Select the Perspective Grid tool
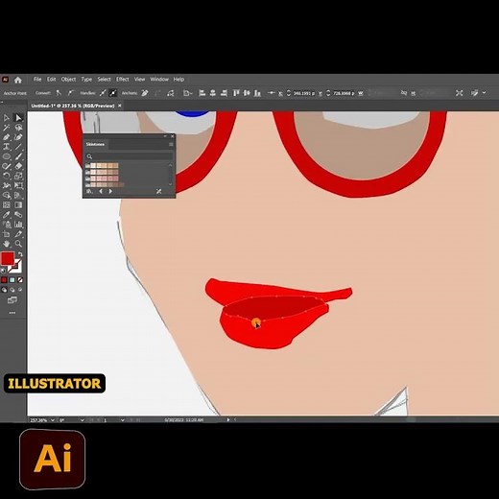This screenshot has width=499, height=499. point(18,195)
